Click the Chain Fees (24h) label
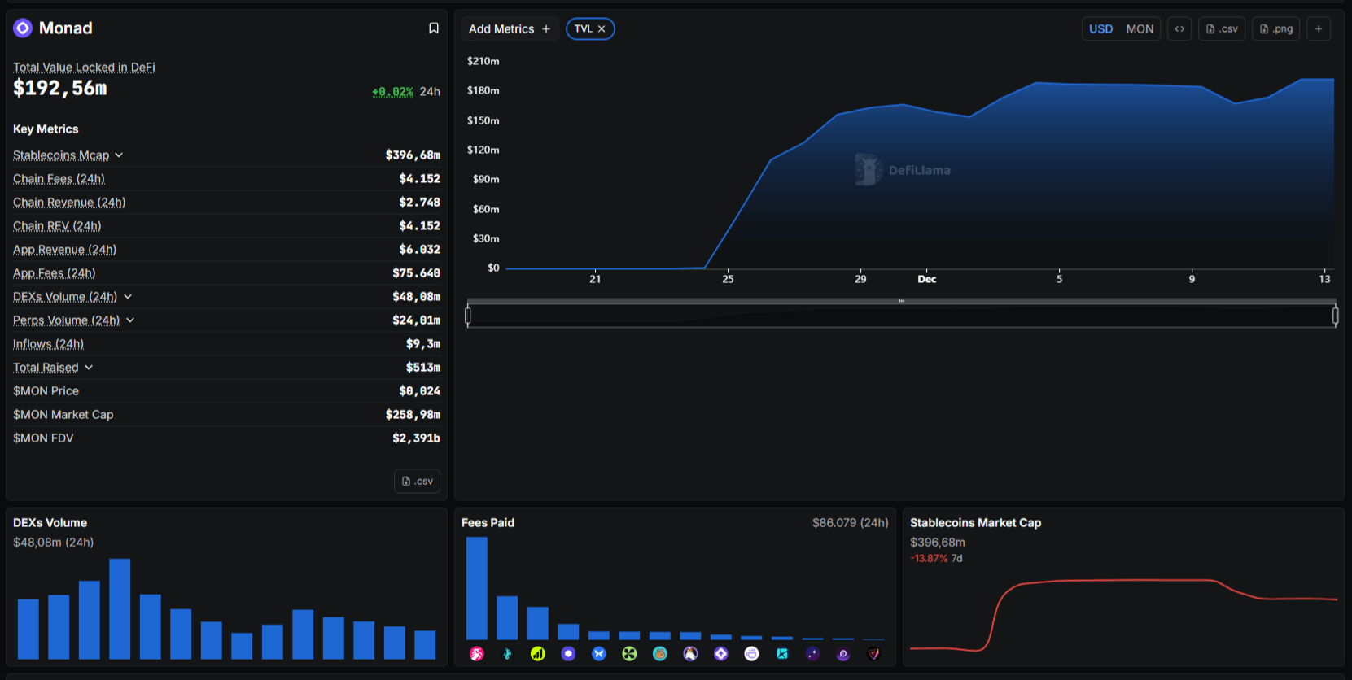 [59, 179]
